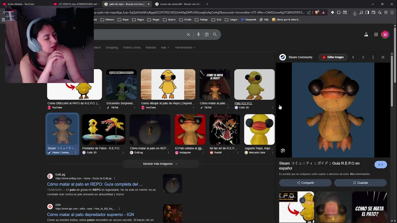Select the Noticias search filter

(x=151, y=47)
